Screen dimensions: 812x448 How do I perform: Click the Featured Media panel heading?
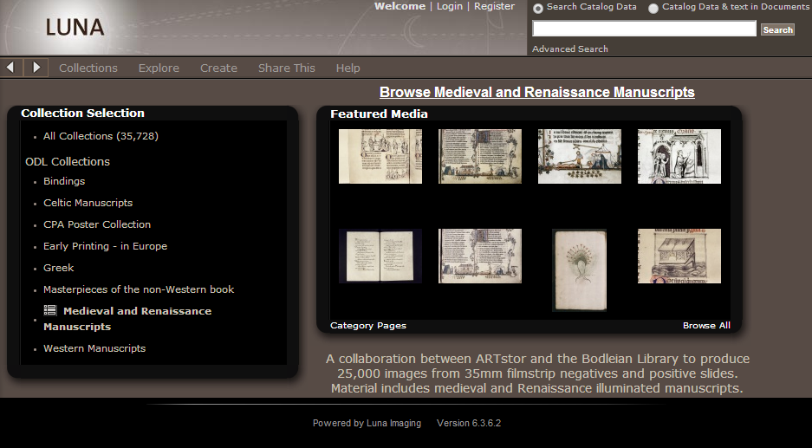coord(379,114)
